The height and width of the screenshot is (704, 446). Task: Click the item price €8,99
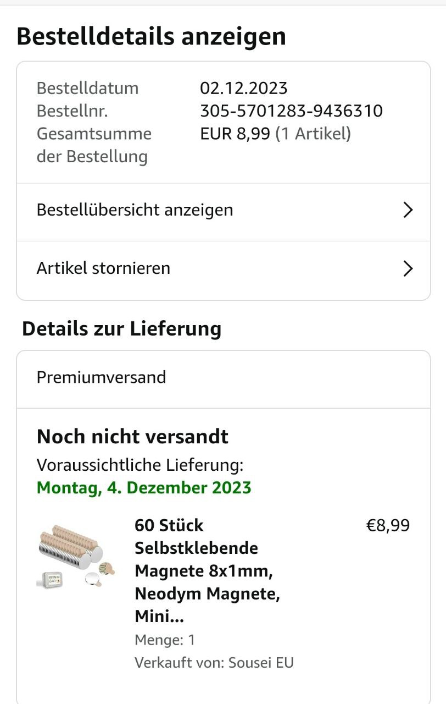[388, 525]
